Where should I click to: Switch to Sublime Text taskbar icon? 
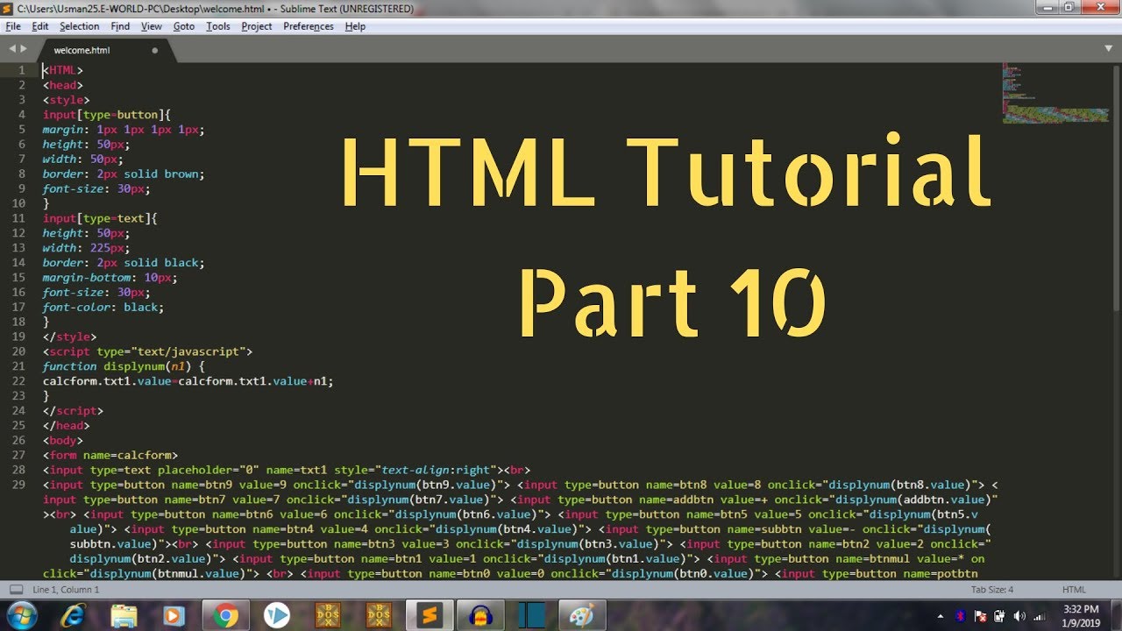coord(430,616)
